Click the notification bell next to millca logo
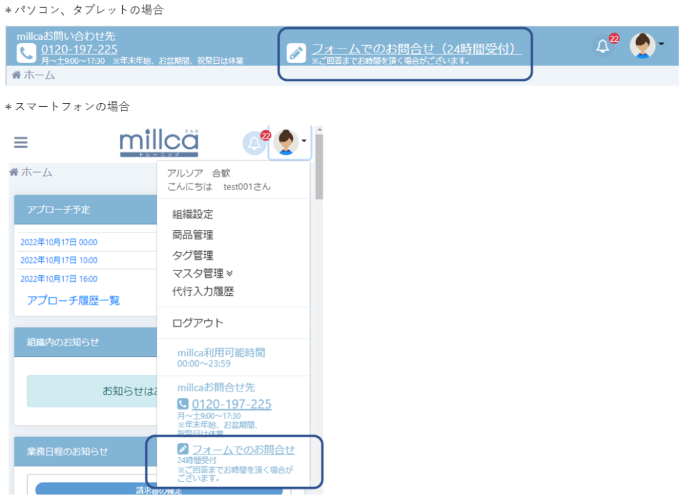Screen dimensions: 680x503 coord(254,143)
